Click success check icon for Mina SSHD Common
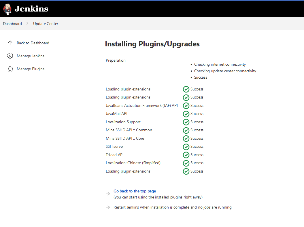 point(186,130)
